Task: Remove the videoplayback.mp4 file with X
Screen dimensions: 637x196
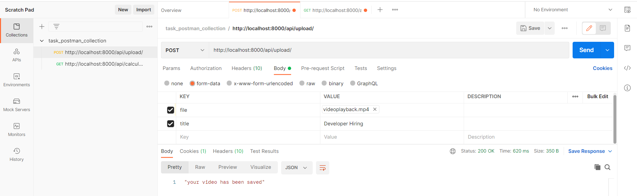Action: (x=375, y=109)
